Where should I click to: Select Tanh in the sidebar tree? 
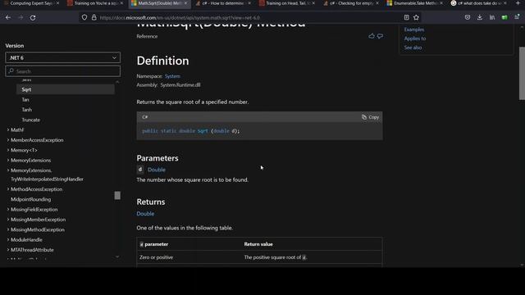pyautogui.click(x=27, y=110)
